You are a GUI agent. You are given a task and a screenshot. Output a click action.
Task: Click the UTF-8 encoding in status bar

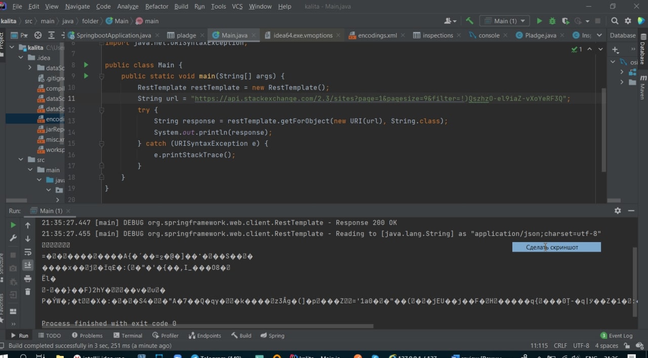(581, 345)
